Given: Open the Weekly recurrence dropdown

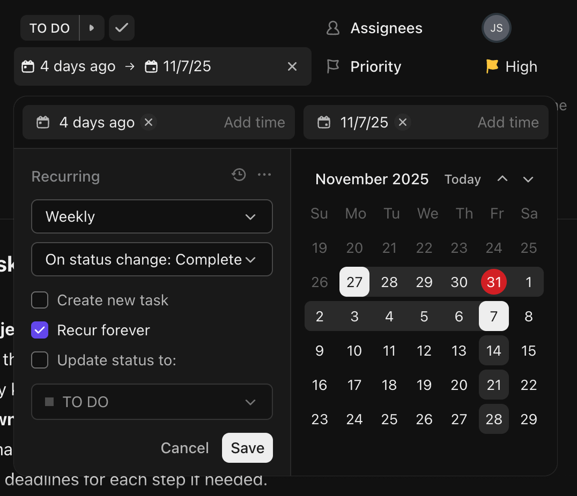Looking at the screenshot, I should [152, 216].
